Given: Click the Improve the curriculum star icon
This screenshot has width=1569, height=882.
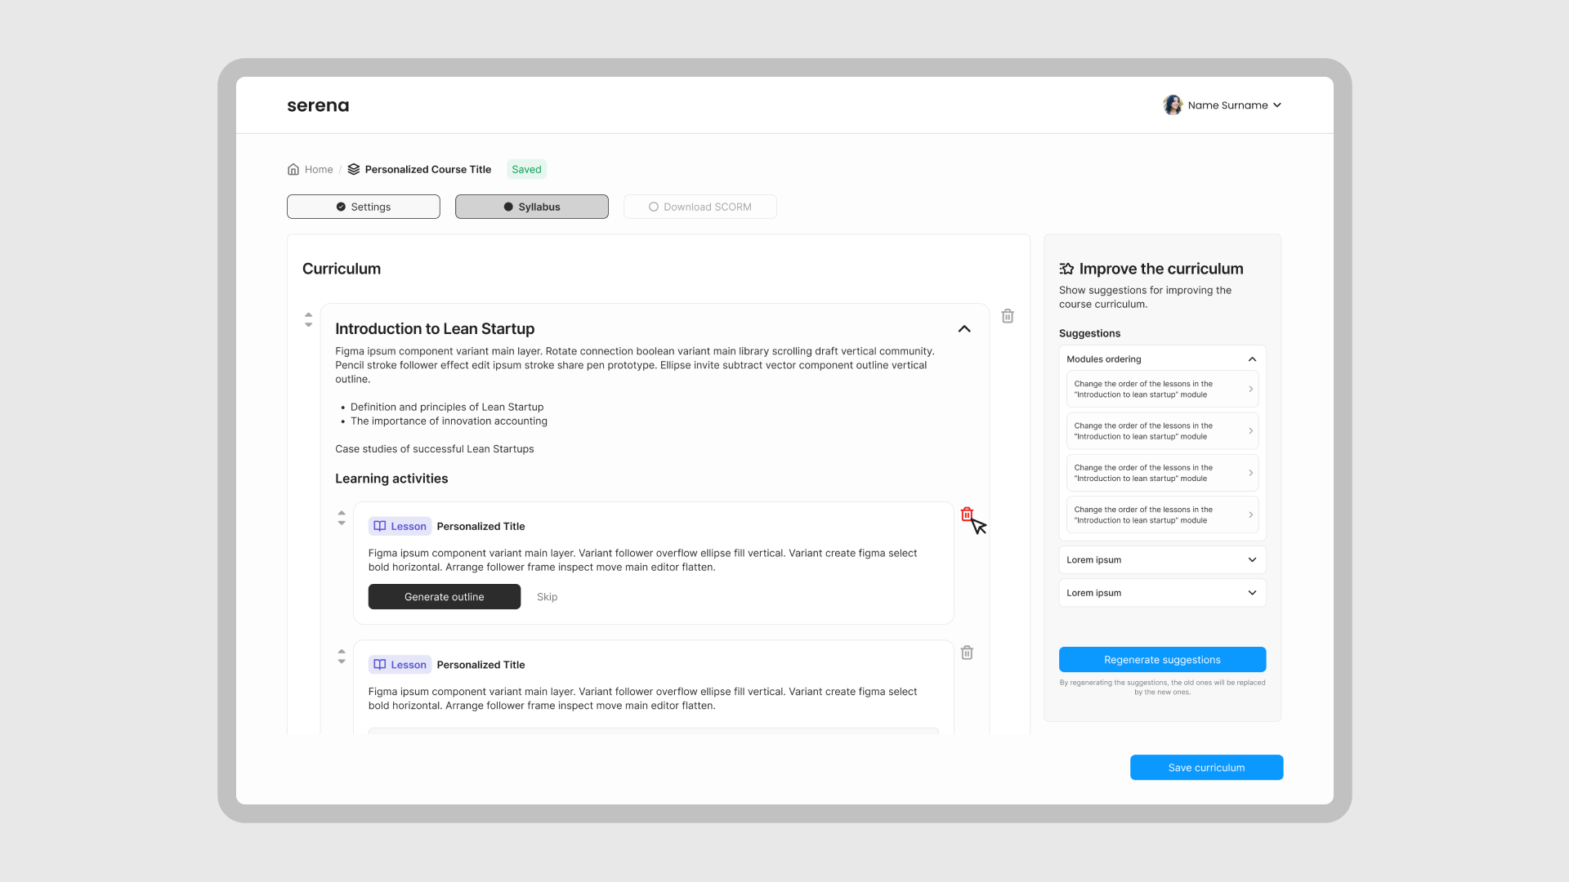Looking at the screenshot, I should pyautogui.click(x=1066, y=269).
